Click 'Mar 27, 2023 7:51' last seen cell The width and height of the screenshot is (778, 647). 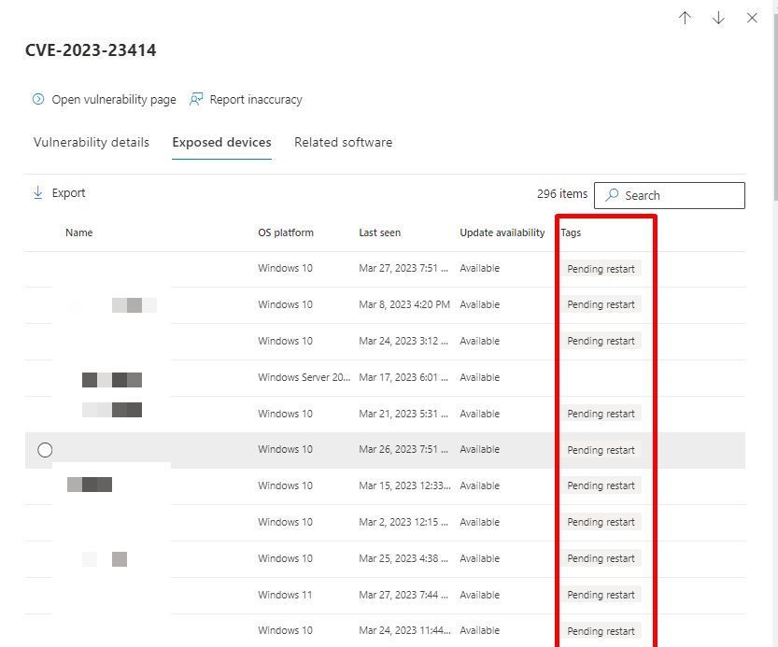[x=403, y=269]
